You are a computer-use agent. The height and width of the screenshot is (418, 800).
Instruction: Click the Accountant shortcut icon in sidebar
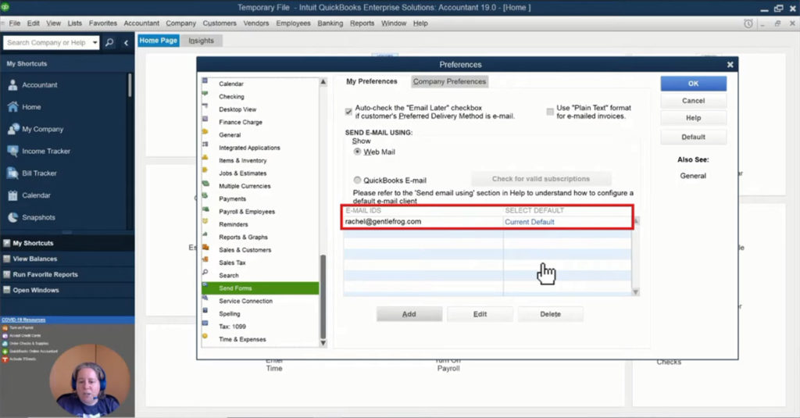(x=13, y=85)
